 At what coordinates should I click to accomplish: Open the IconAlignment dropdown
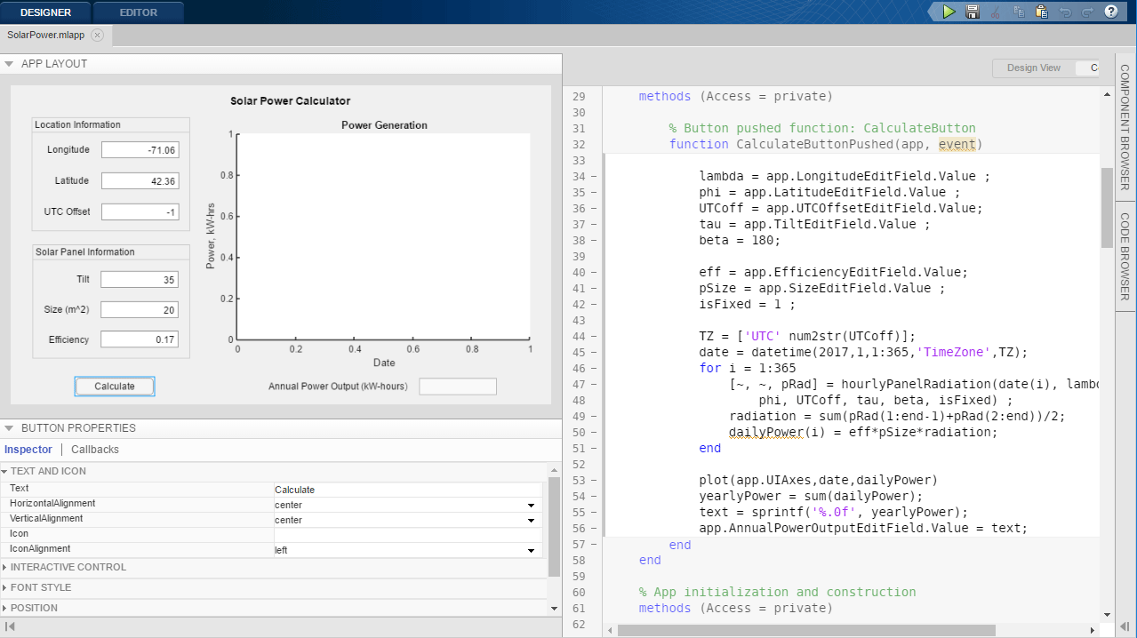coord(531,550)
